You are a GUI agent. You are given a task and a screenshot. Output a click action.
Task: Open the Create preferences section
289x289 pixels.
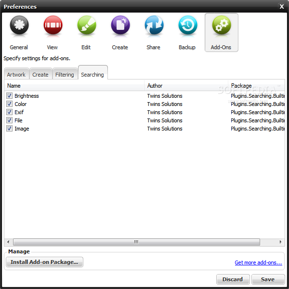pos(120,33)
